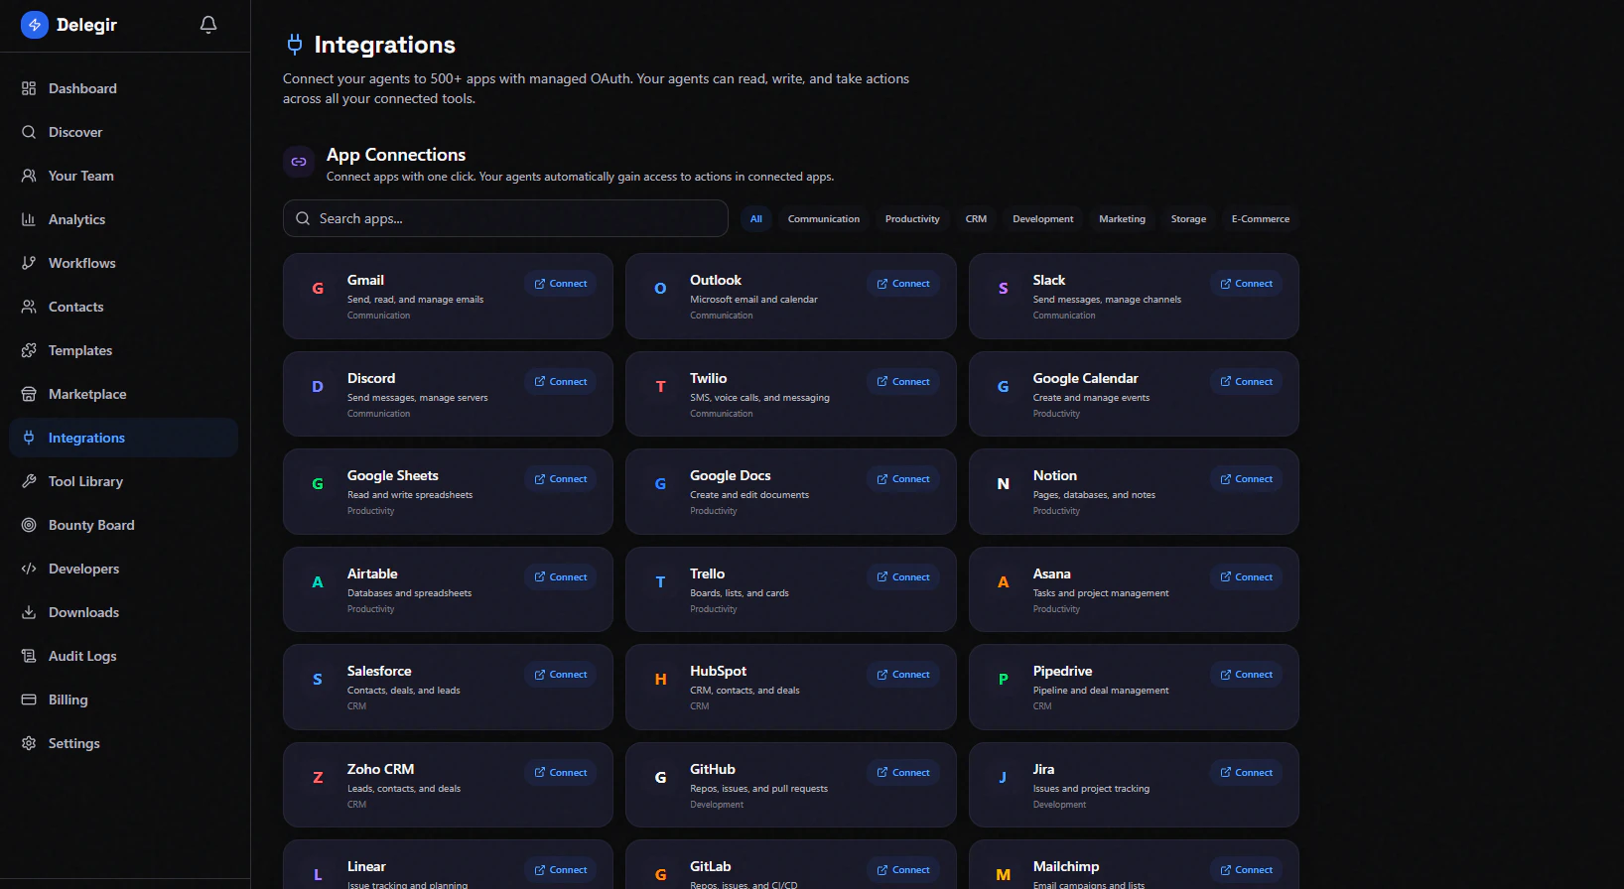Click the Developers code brackets icon
This screenshot has height=889, width=1624.
point(29,569)
